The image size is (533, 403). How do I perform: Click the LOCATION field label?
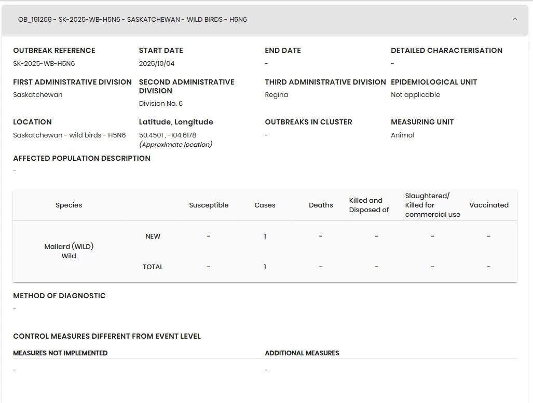(x=32, y=122)
